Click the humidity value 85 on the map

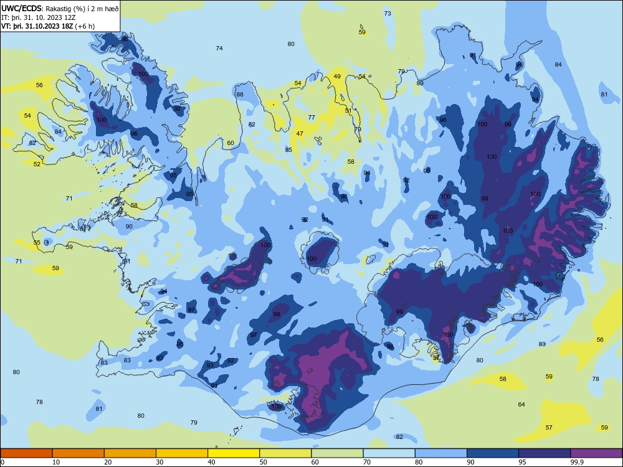tap(288, 150)
